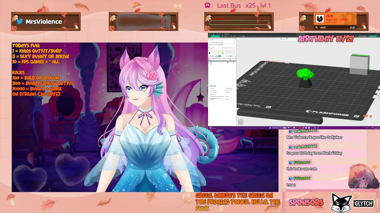Screen dimensions: 380x213
Task: Select the green filament color swatch
Action: pyautogui.click(x=223, y=53)
